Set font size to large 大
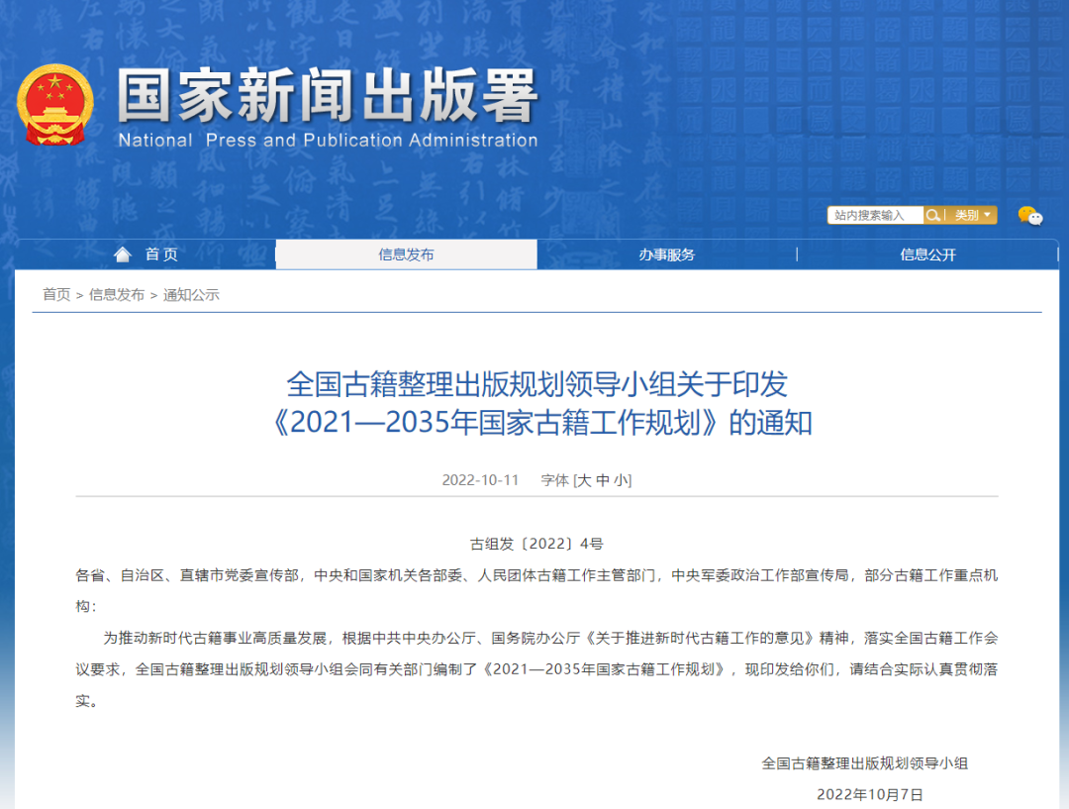Image resolution: width=1069 pixels, height=809 pixels. 585,480
